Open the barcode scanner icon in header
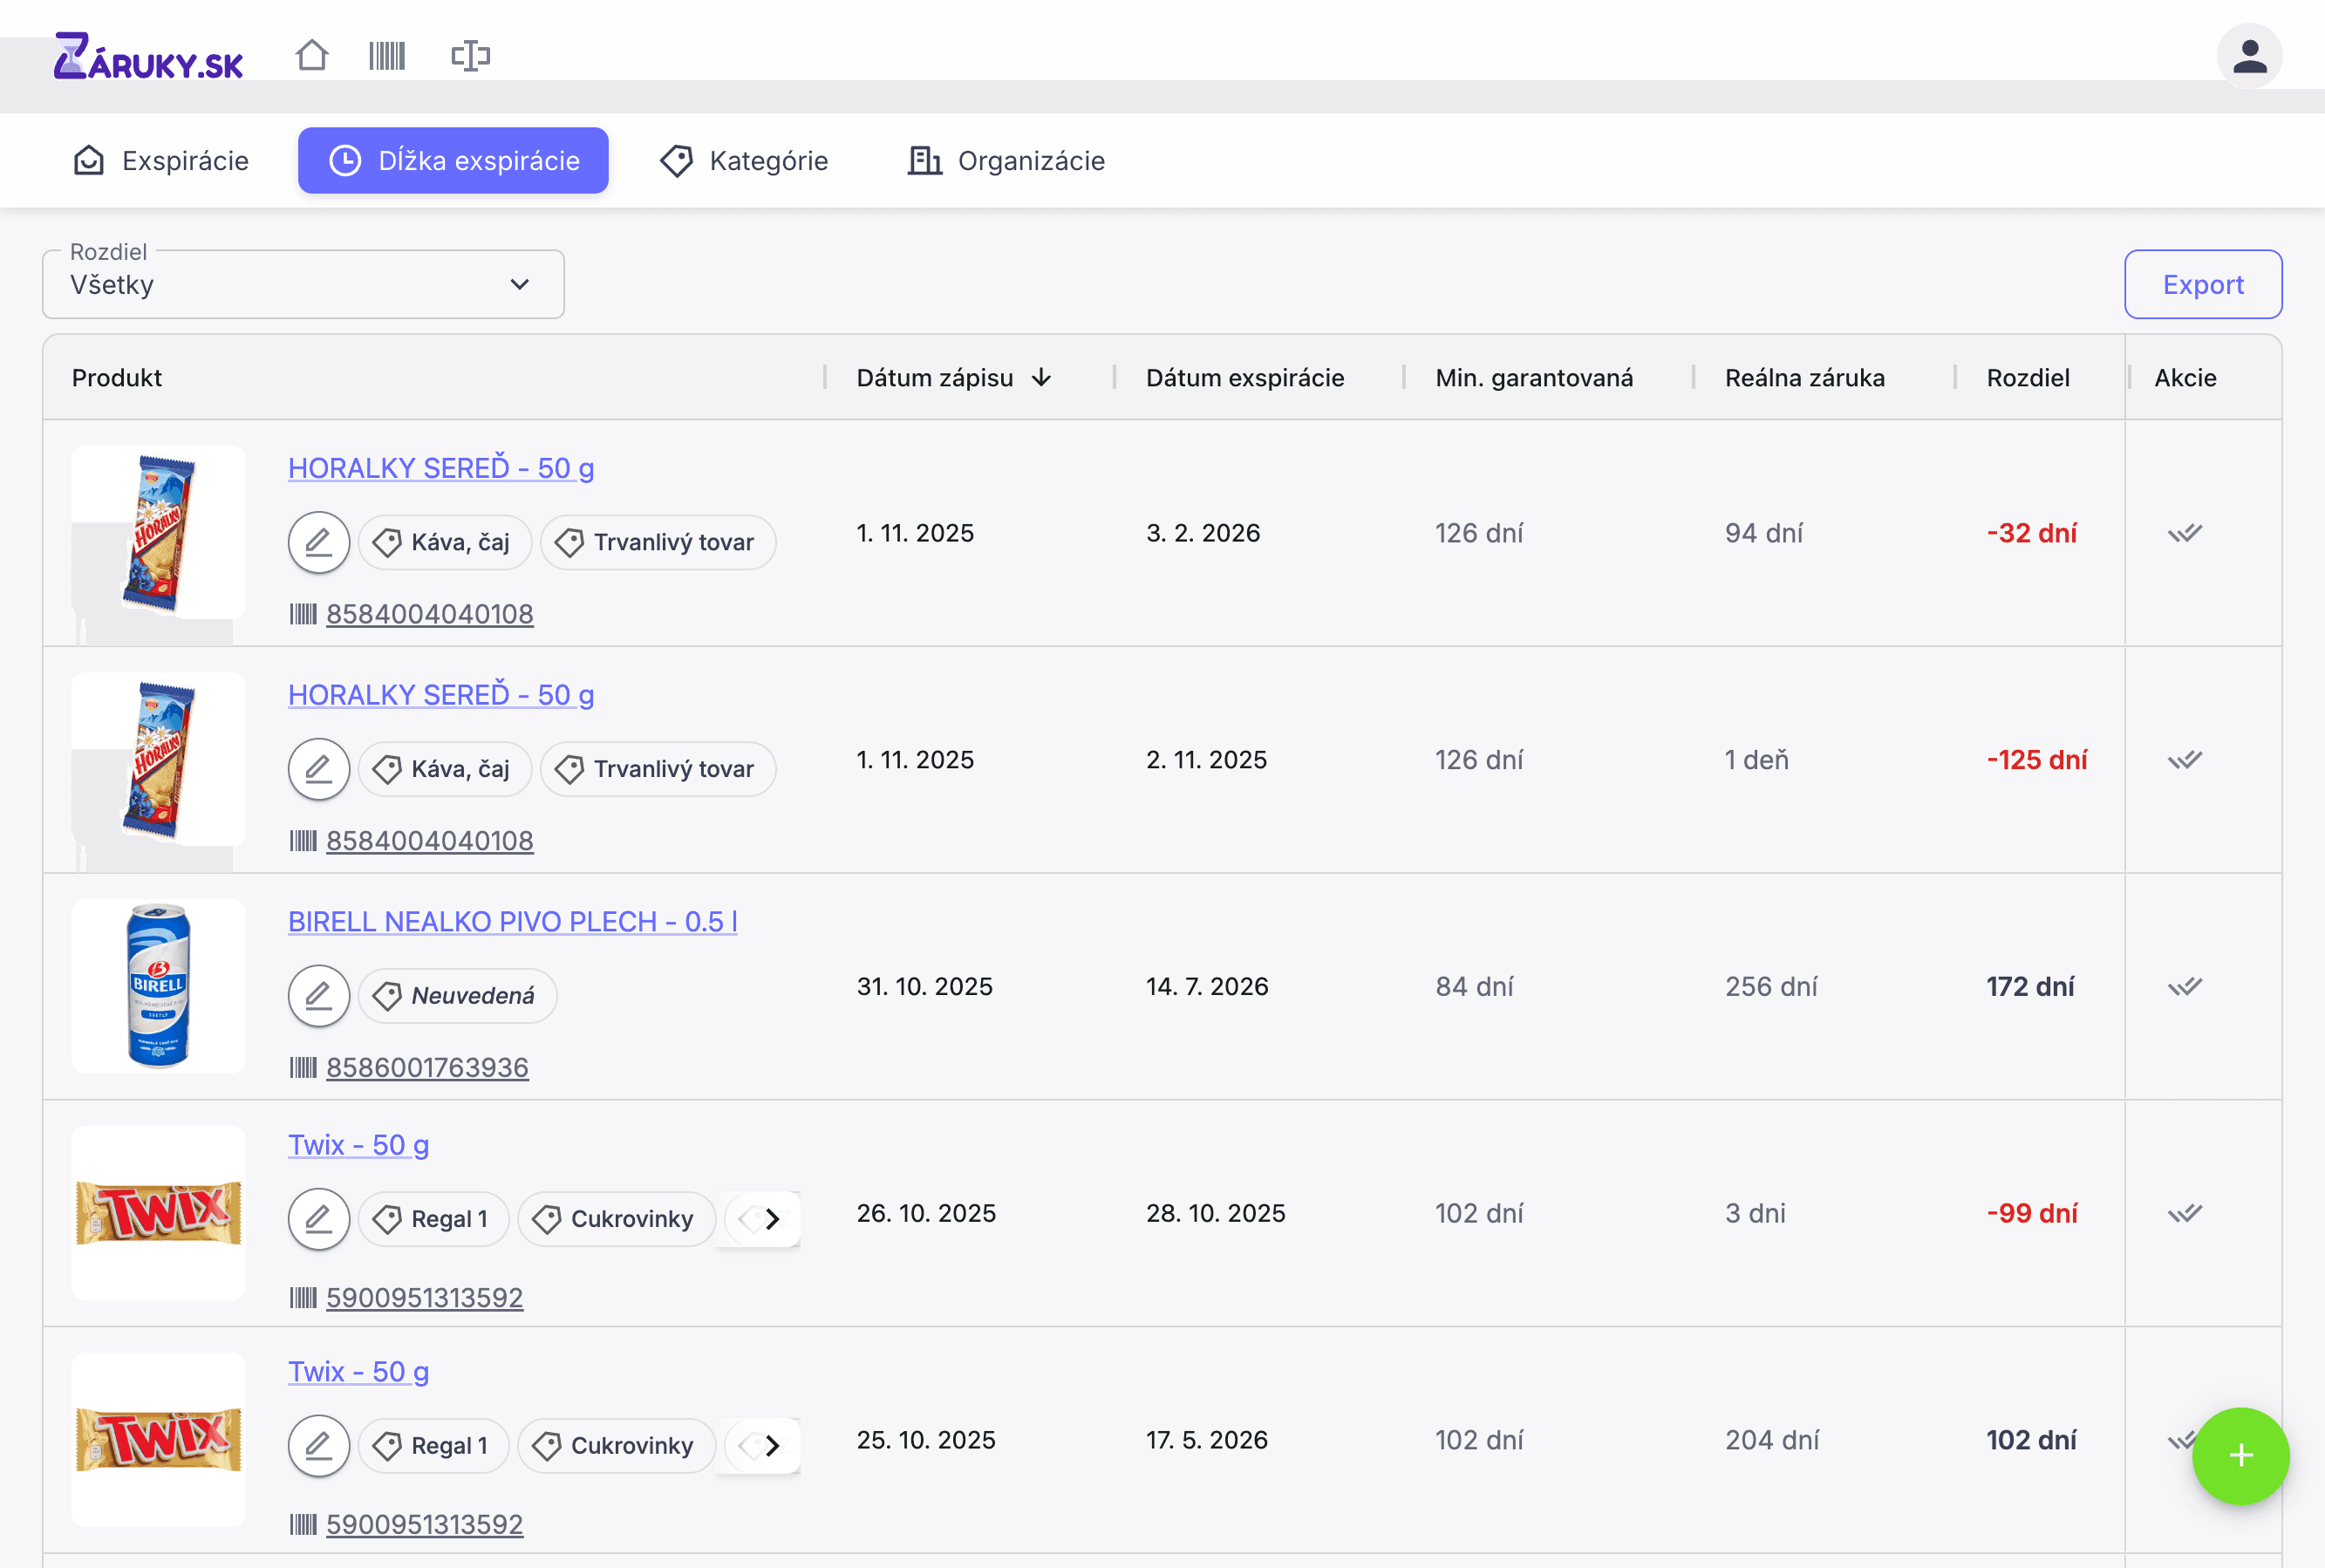Screen dimensions: 2325x1568 pos(387,55)
